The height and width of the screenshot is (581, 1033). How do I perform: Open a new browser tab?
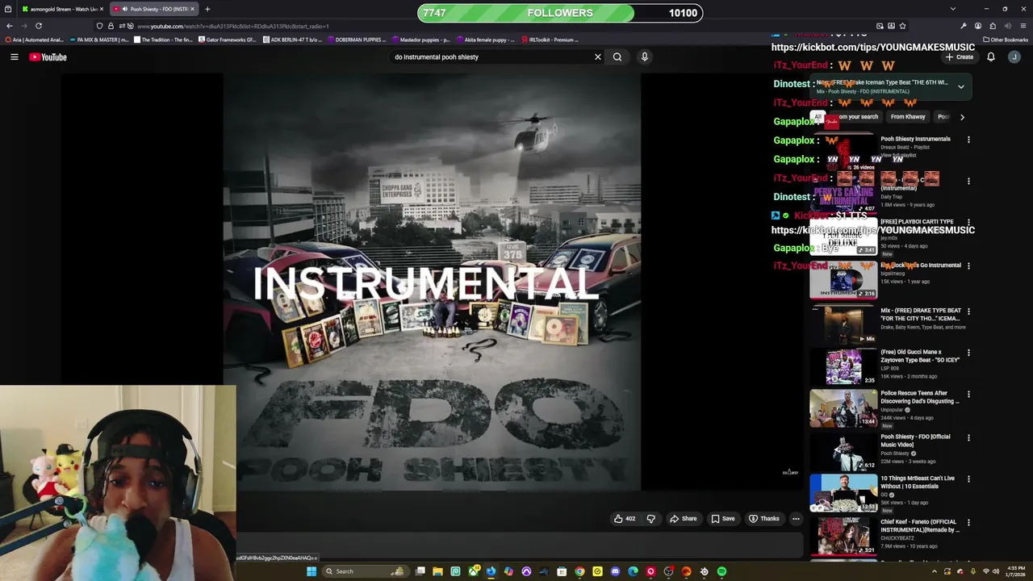coord(207,9)
